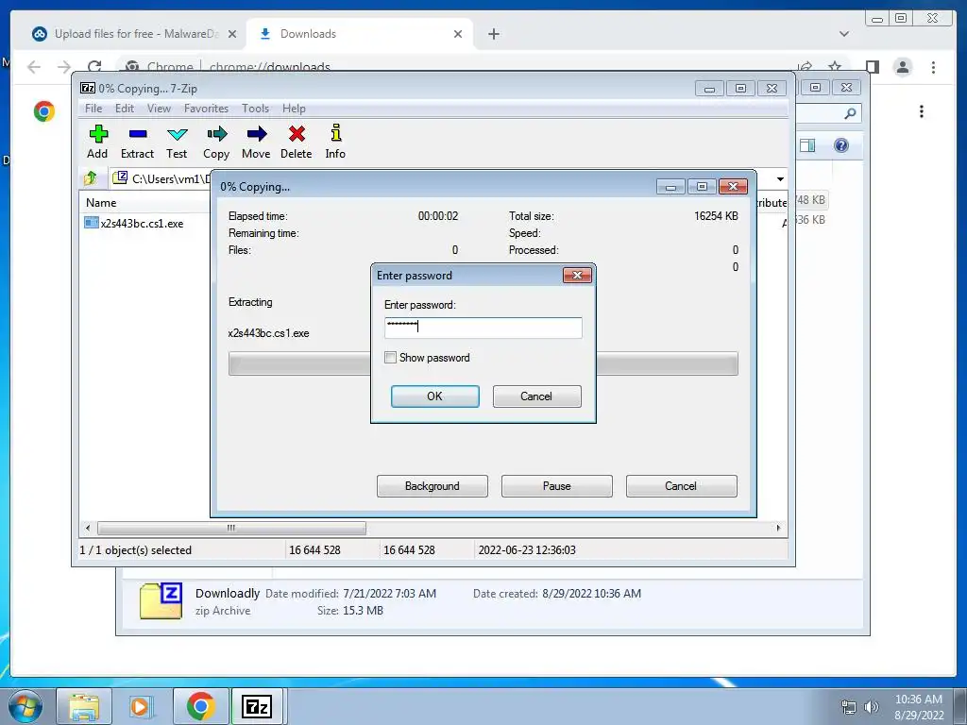Click the '2022-06-23 12:36:03' status entry
Image resolution: width=967 pixels, height=725 pixels.
click(527, 550)
